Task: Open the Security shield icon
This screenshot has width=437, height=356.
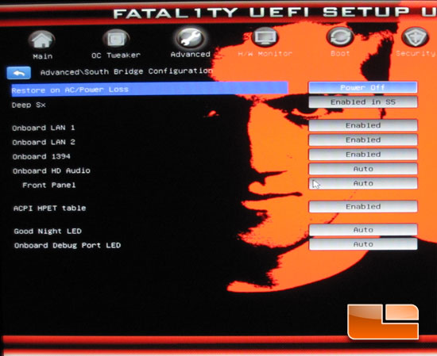Action: point(416,36)
